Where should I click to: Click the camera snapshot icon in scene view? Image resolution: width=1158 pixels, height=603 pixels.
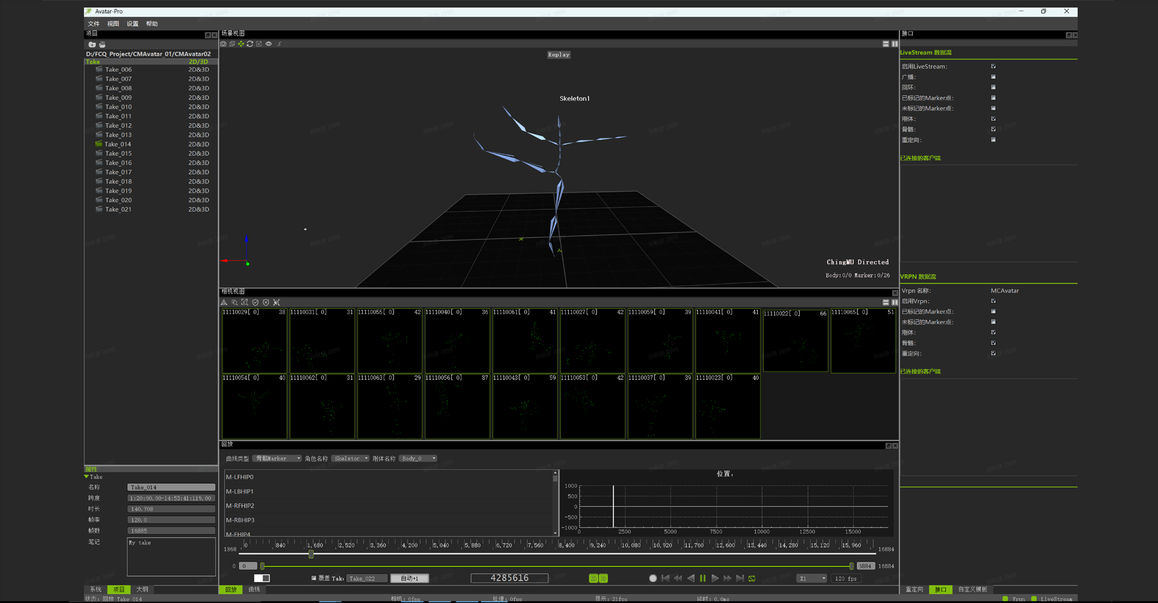pyautogui.click(x=224, y=44)
